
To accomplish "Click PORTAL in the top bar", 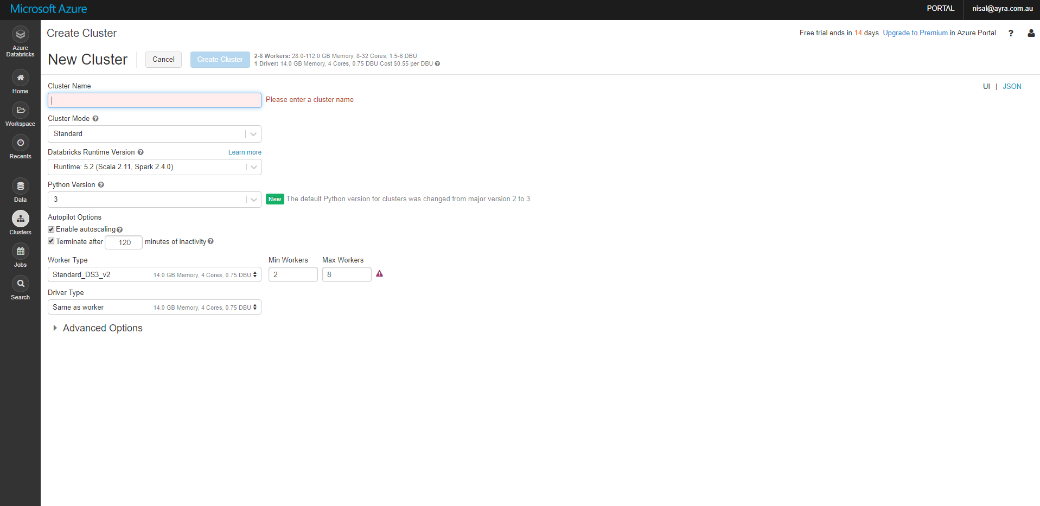I will coord(941,9).
